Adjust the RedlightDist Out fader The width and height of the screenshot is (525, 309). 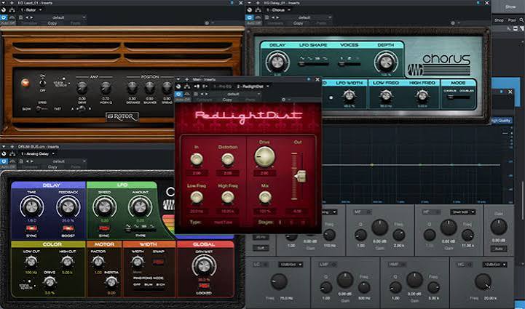(300, 176)
